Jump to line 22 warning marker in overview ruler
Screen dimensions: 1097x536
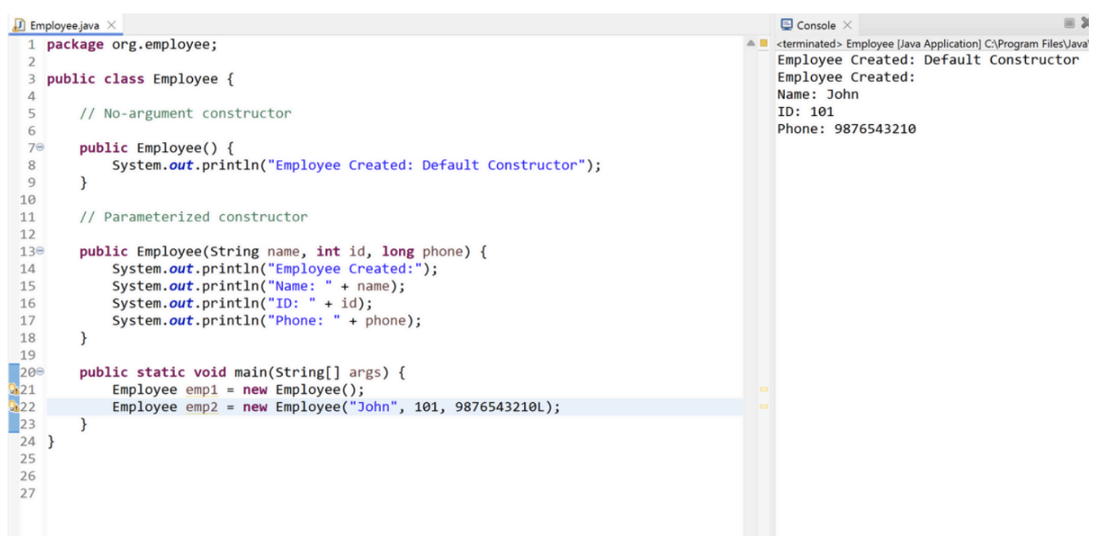(x=763, y=406)
